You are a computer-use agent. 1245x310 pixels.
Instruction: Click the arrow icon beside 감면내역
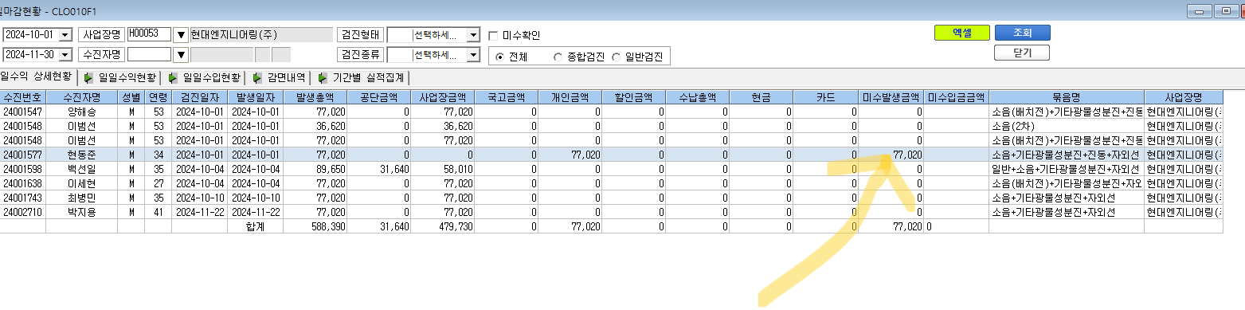tap(257, 78)
